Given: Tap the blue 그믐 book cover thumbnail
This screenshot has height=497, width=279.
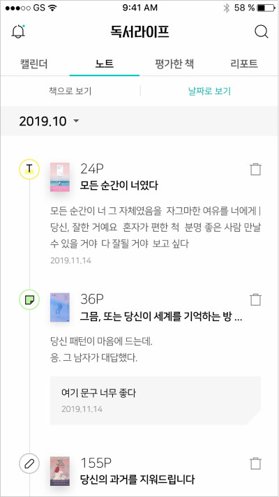Looking at the screenshot, I should point(60,307).
